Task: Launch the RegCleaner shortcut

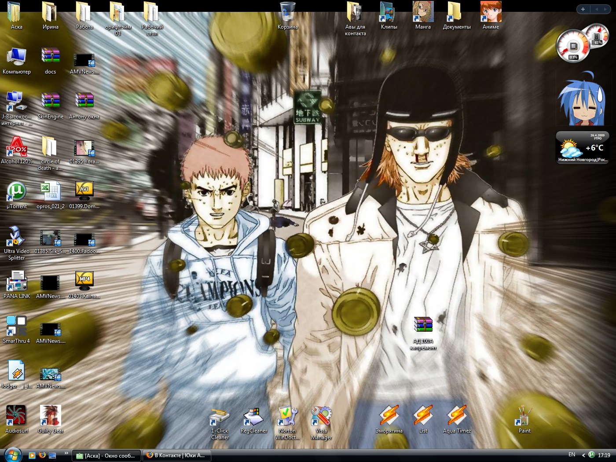Action: click(253, 416)
